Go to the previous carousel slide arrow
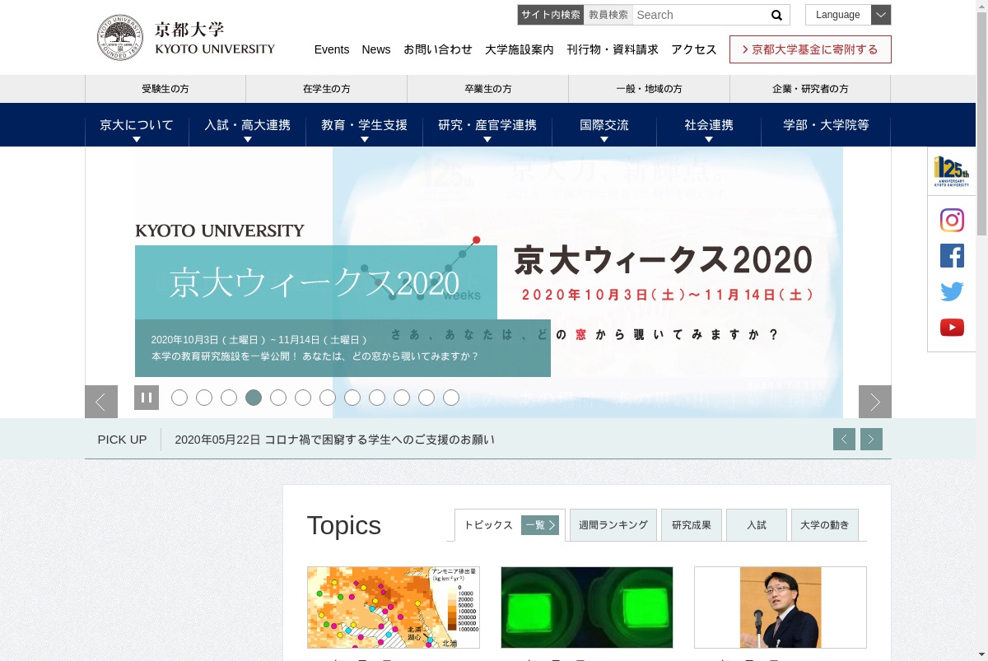 click(101, 402)
